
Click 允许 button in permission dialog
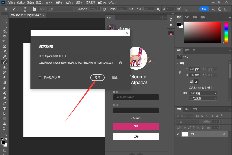click(97, 77)
